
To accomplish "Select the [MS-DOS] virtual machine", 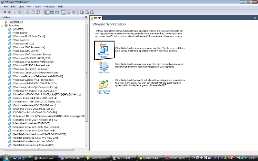I will 18,29.
